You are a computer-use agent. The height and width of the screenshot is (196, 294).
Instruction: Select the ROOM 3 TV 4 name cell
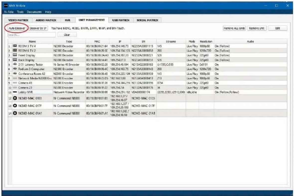point(32,46)
